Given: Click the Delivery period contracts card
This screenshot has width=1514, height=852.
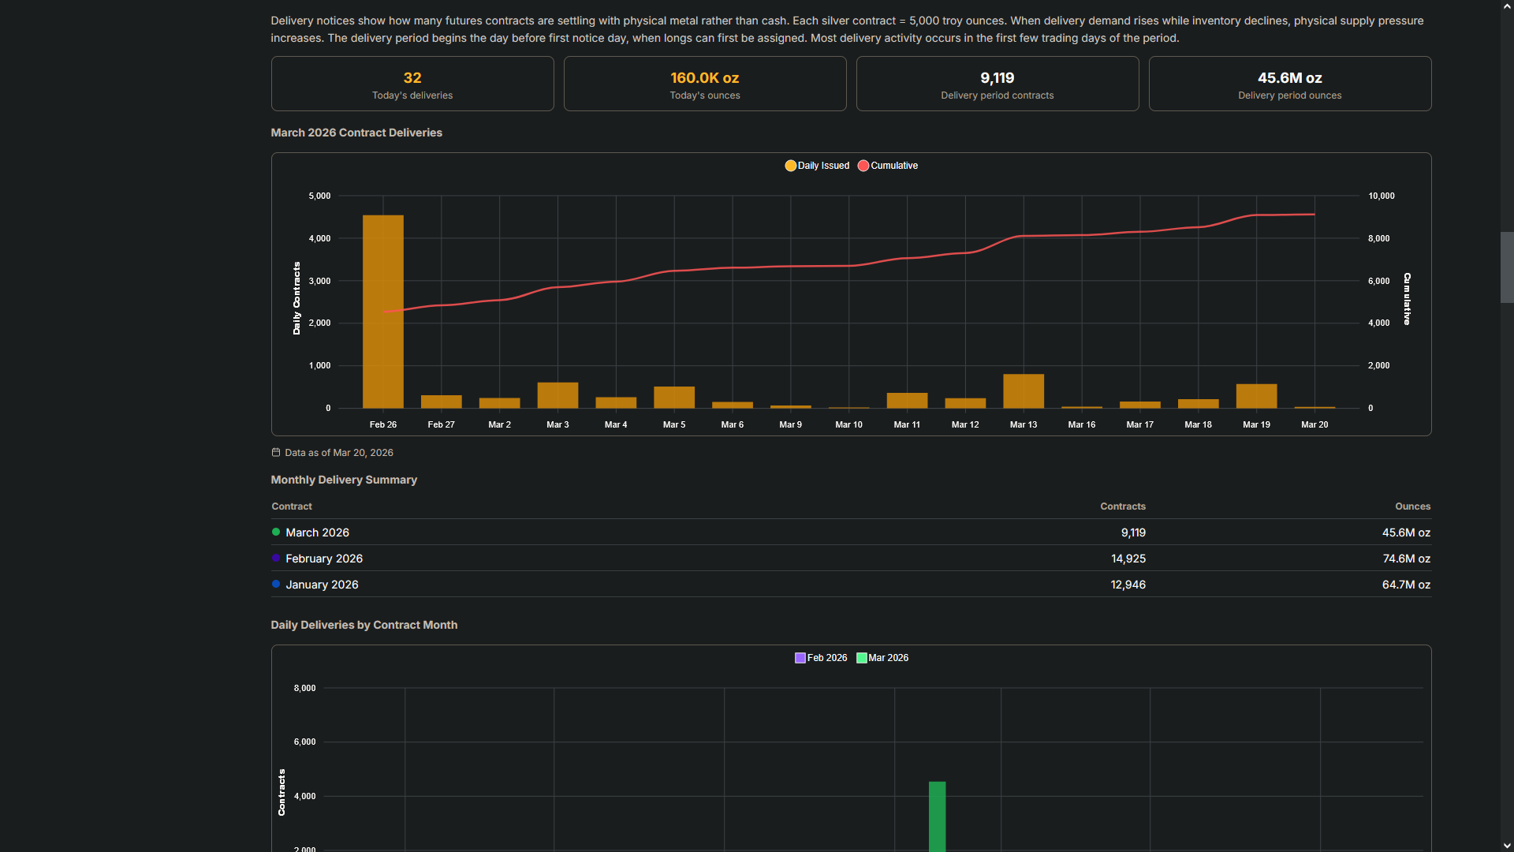Looking at the screenshot, I should click(997, 84).
